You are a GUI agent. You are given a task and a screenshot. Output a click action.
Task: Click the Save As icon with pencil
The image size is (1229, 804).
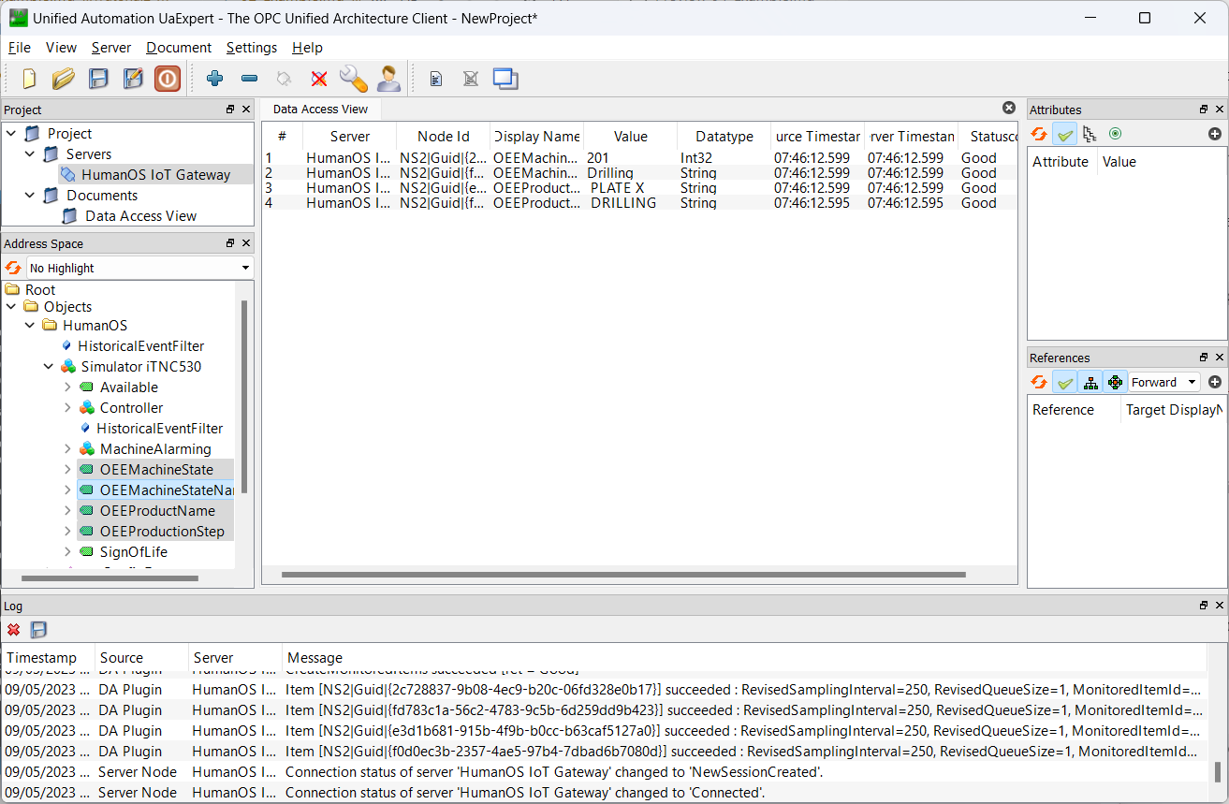click(x=133, y=79)
